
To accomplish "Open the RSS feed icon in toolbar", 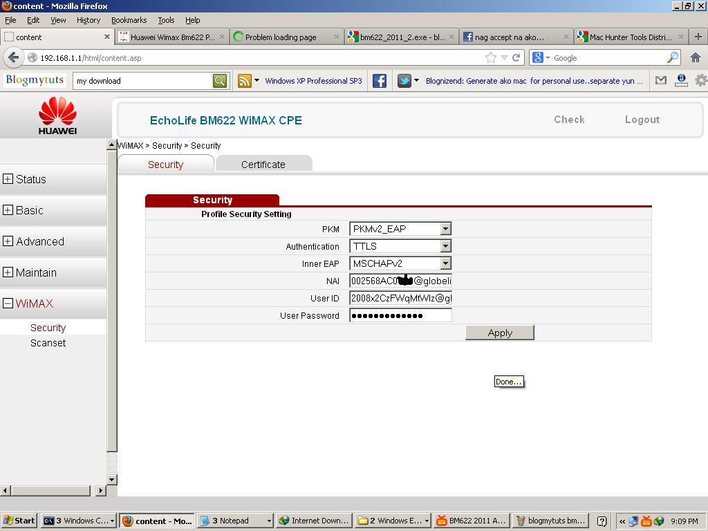I will [x=244, y=81].
